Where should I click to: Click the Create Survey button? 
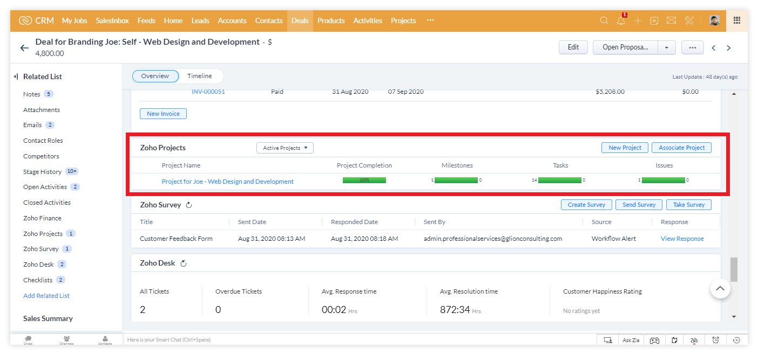(587, 205)
